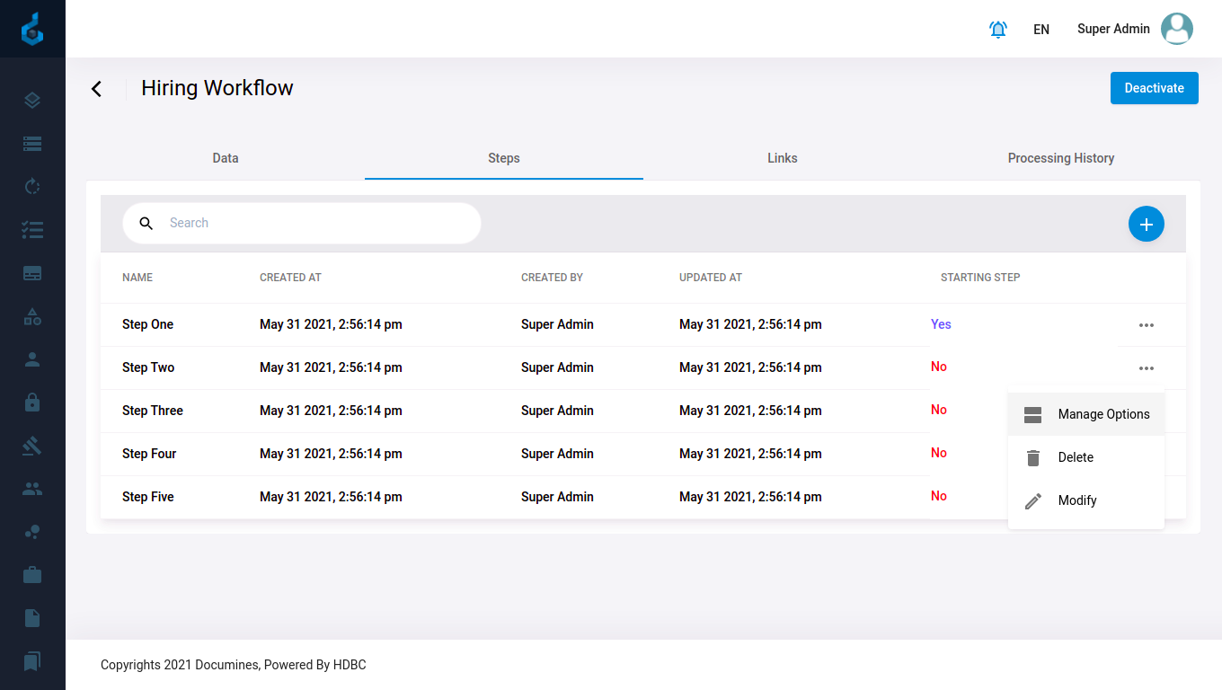Toggle the three-dot menu for Step Two
This screenshot has width=1222, height=690.
coord(1146,368)
